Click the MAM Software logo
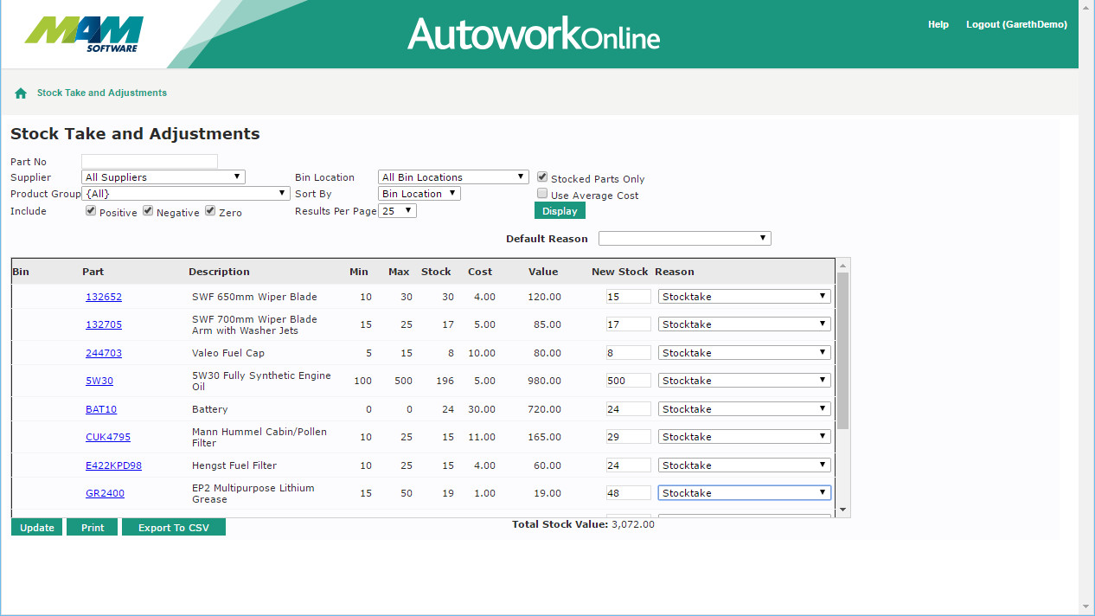 [85, 34]
